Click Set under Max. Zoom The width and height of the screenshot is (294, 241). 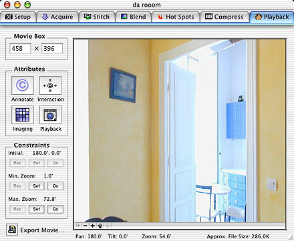37,209
